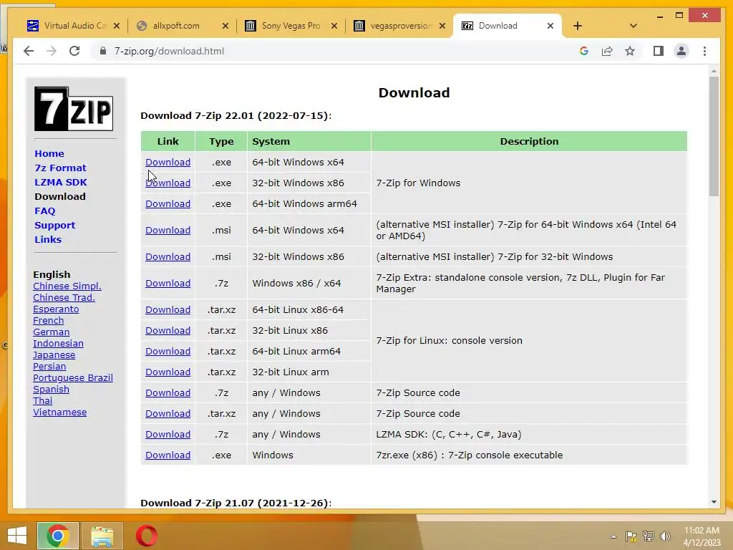
Task: Switch language to Persian
Action: coord(49,366)
